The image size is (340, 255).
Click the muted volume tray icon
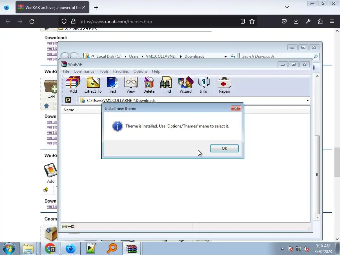tap(306, 249)
